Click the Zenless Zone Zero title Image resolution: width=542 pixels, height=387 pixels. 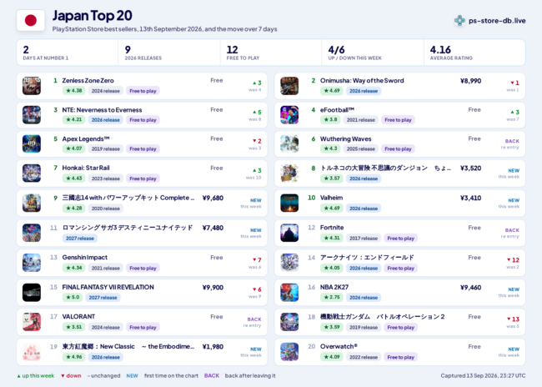88,81
